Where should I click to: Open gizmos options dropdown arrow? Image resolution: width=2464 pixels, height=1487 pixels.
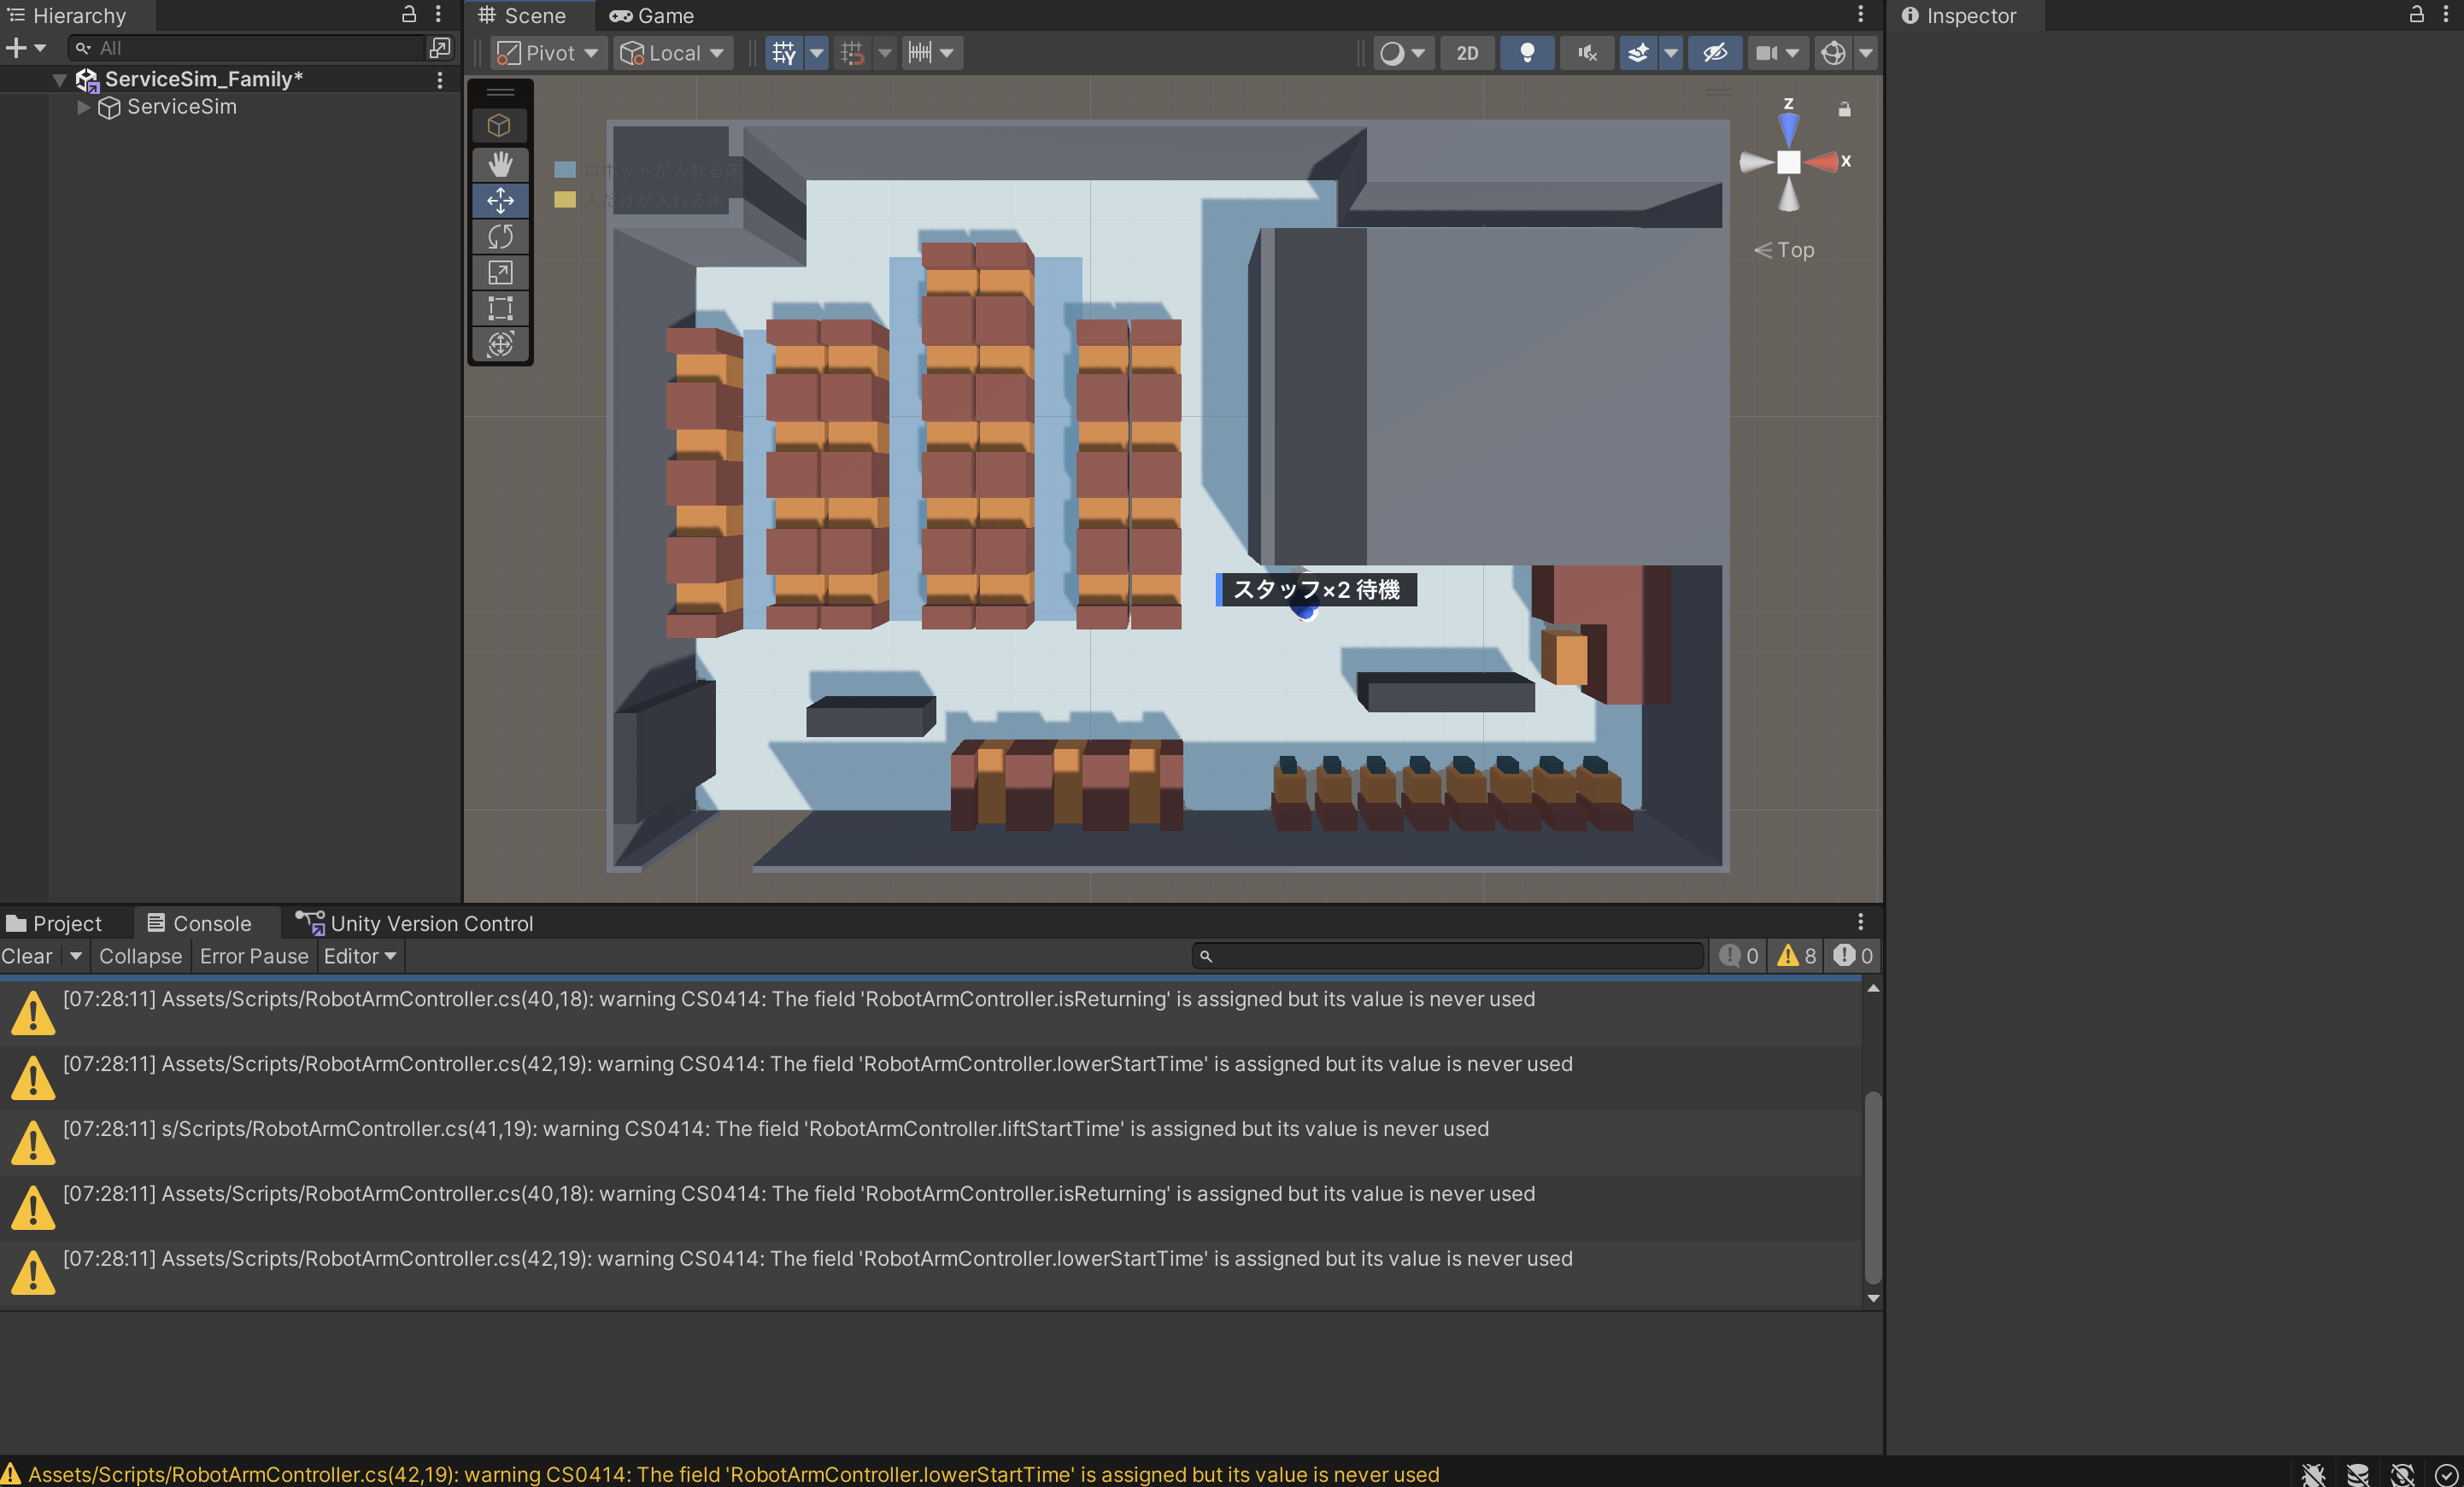point(1866,53)
